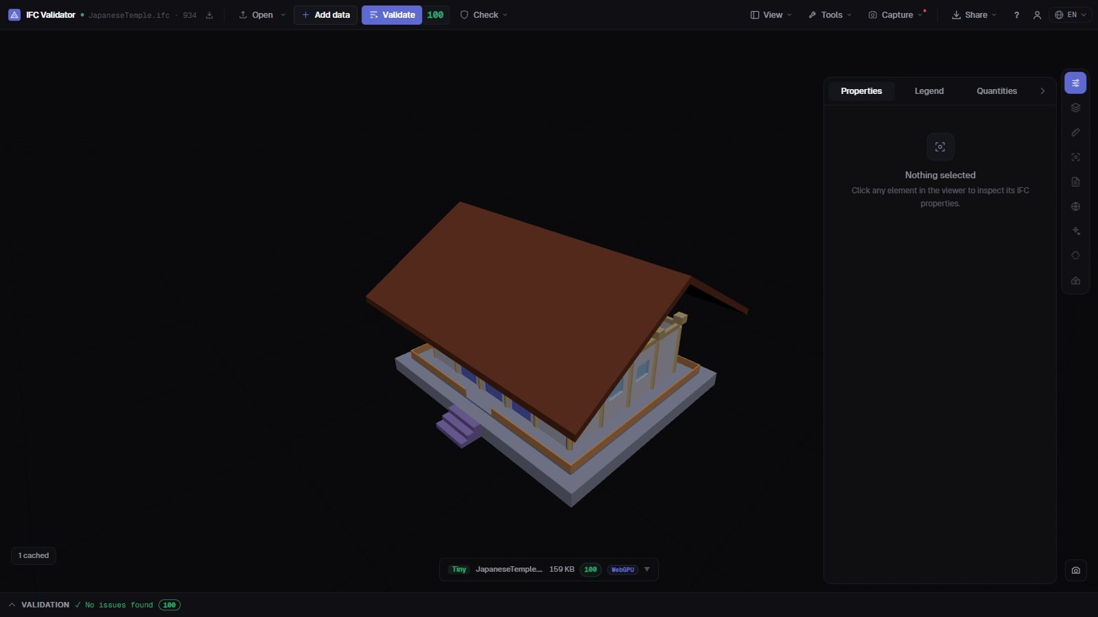Image resolution: width=1098 pixels, height=617 pixels.
Task: Expand the model info bar triangle arrow
Action: [x=646, y=569]
